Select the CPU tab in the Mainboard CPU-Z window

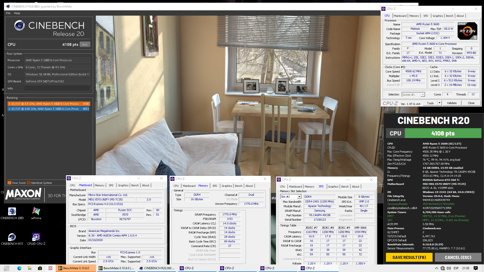73,185
